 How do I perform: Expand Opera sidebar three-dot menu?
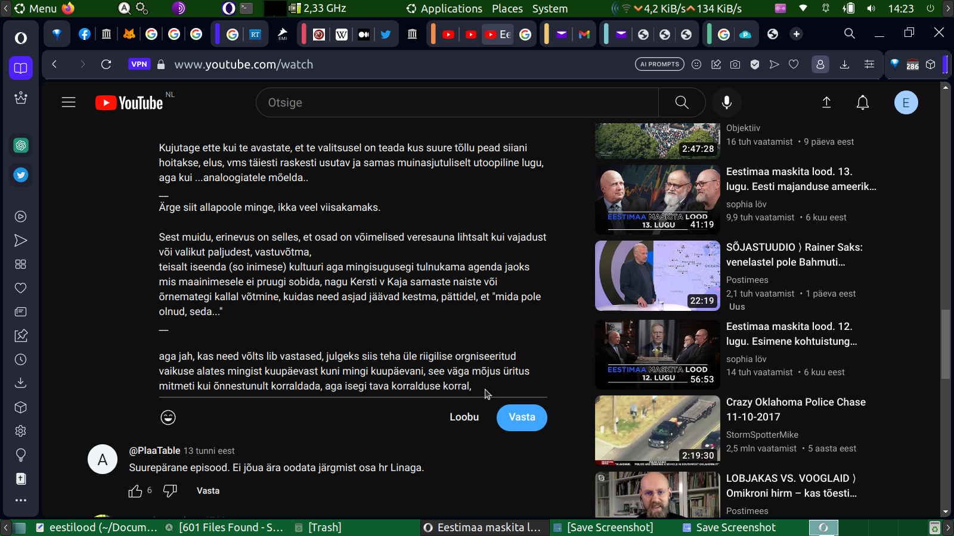pyautogui.click(x=21, y=500)
